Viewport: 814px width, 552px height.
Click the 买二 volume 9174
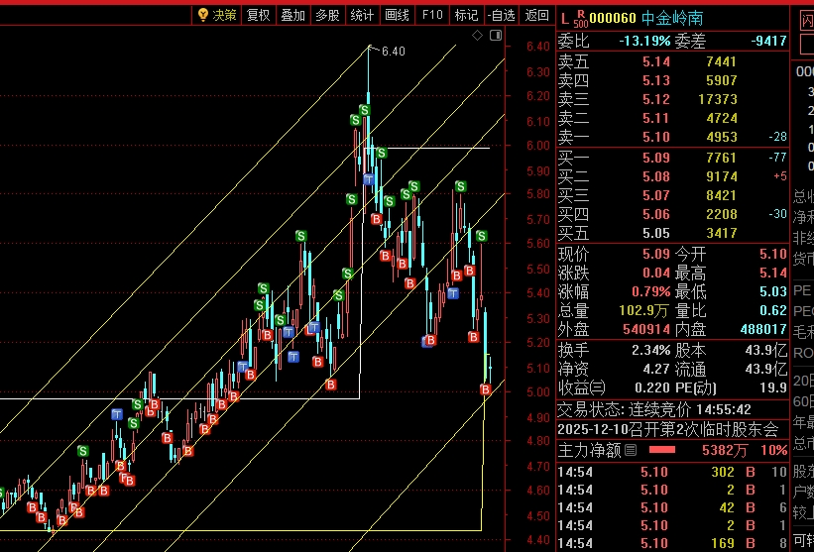coord(722,176)
